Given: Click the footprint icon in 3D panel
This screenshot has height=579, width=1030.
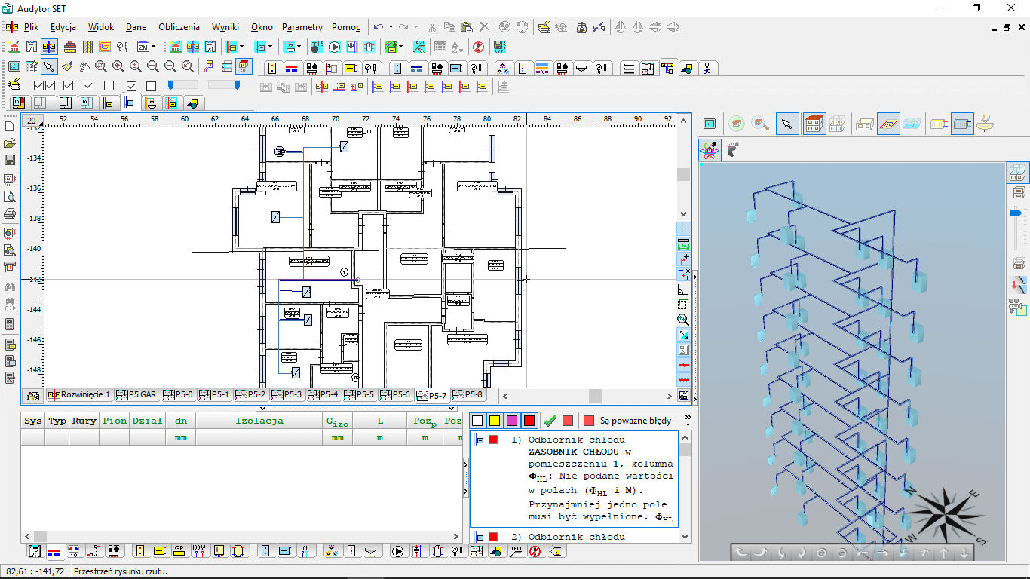Looking at the screenshot, I should 732,149.
